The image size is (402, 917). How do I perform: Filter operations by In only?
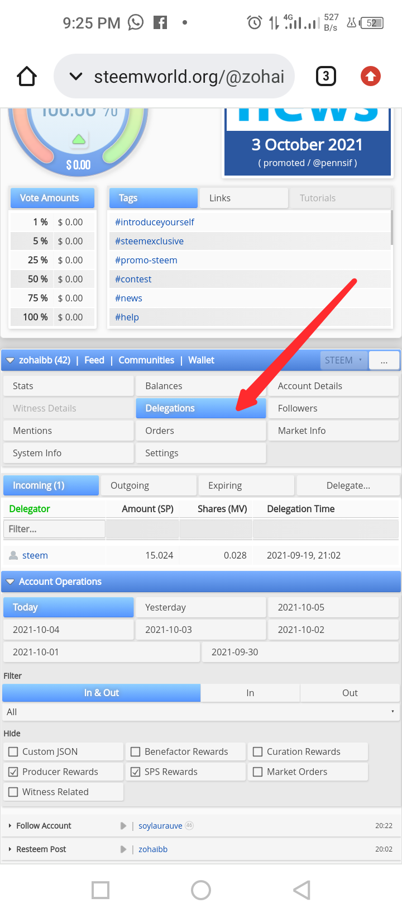tap(250, 693)
